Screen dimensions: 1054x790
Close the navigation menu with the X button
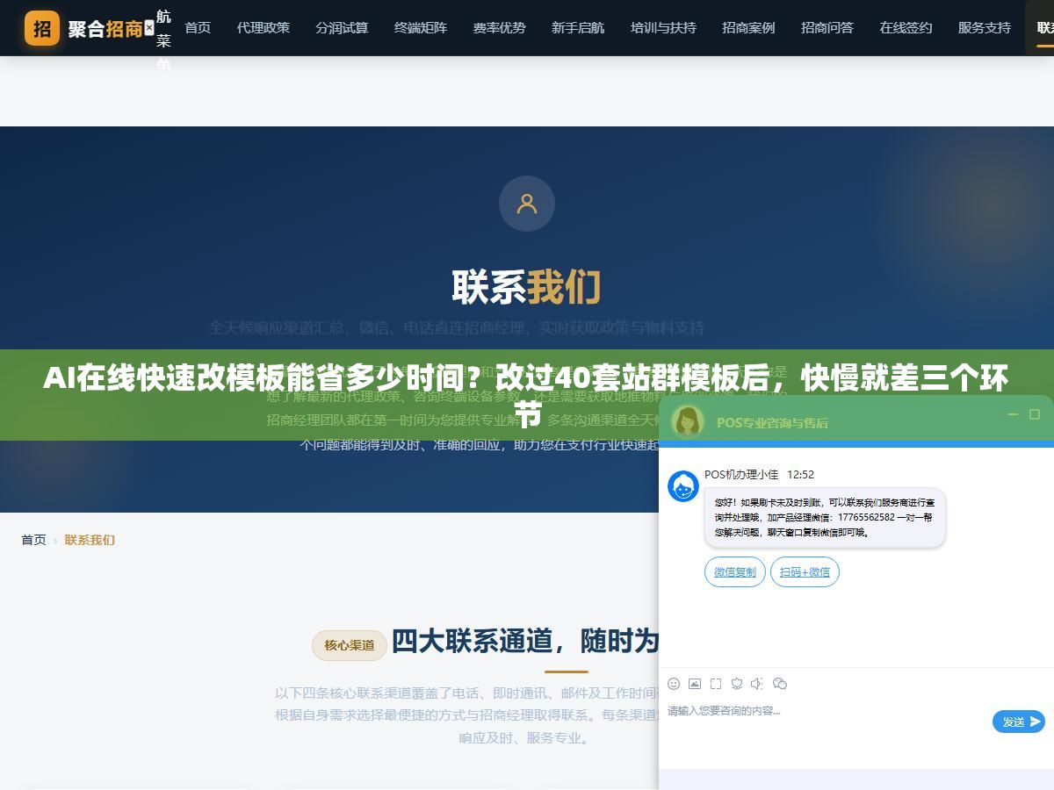(148, 28)
